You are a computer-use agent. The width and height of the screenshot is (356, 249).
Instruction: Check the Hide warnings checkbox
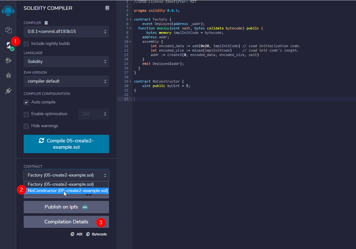pyautogui.click(x=26, y=126)
